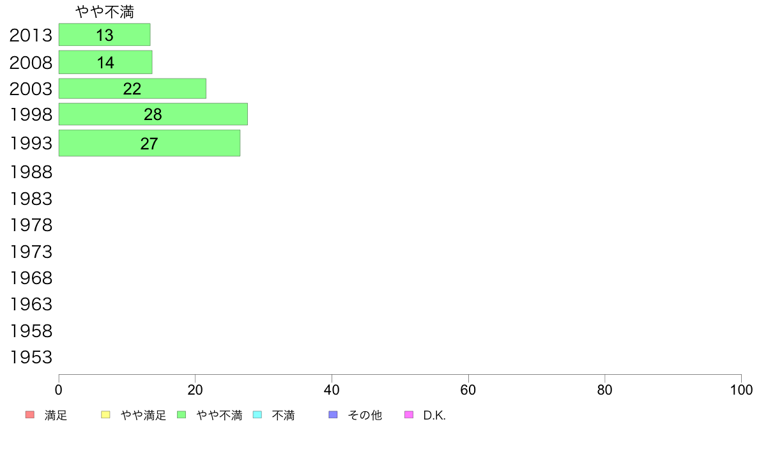The image size is (759, 470).
Task: Select the 2013 bar showing 13
Action: [105, 35]
